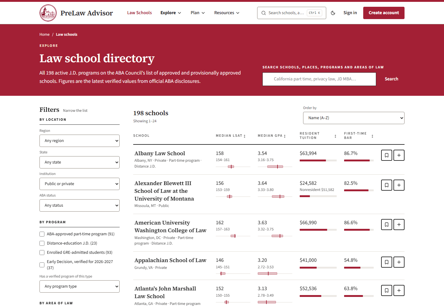
Task: Add American University Washington College plus icon
Action: tap(399, 225)
